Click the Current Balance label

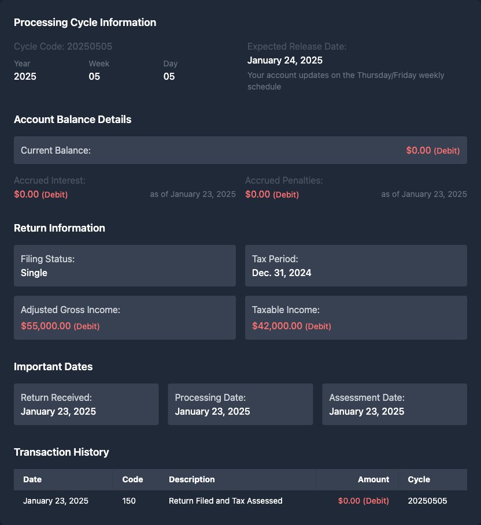coord(55,150)
